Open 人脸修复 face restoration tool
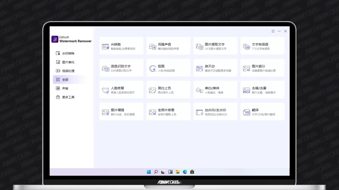339x190 pixels. (121, 90)
